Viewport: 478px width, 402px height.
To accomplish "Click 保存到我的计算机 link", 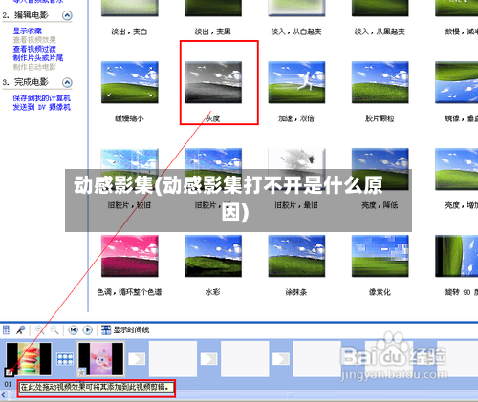I will tap(42, 98).
